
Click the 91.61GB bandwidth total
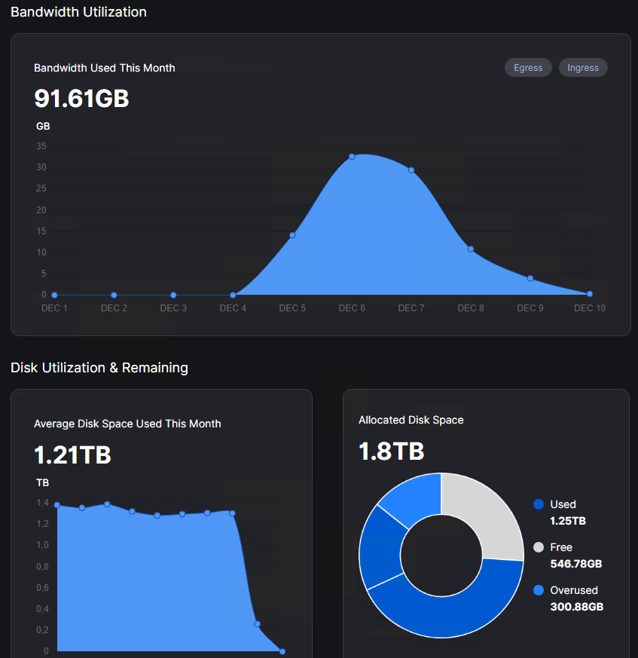[82, 99]
